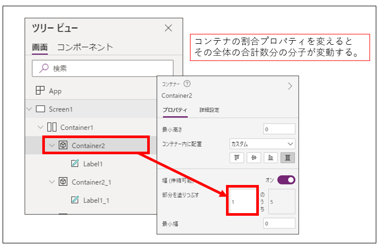The height and width of the screenshot is (247, 381).
Task: Click the search magnifier icon
Action: click(44, 68)
